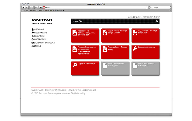Open the Network bookmarks dropdown
Image resolution: width=192 pixels, height=121 pixels.
click(x=34, y=10)
